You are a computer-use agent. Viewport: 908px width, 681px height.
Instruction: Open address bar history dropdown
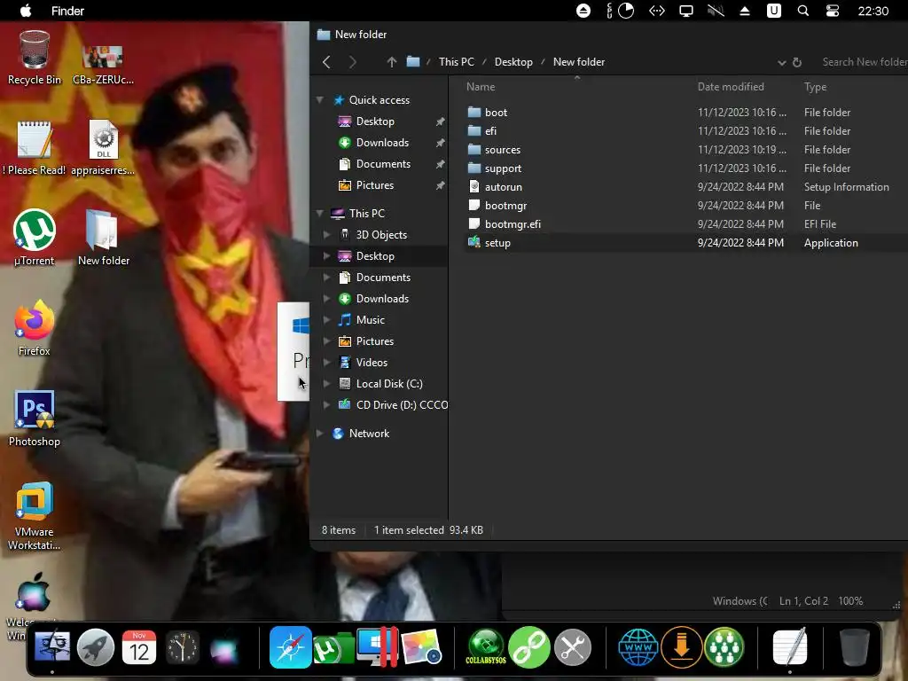click(x=781, y=63)
